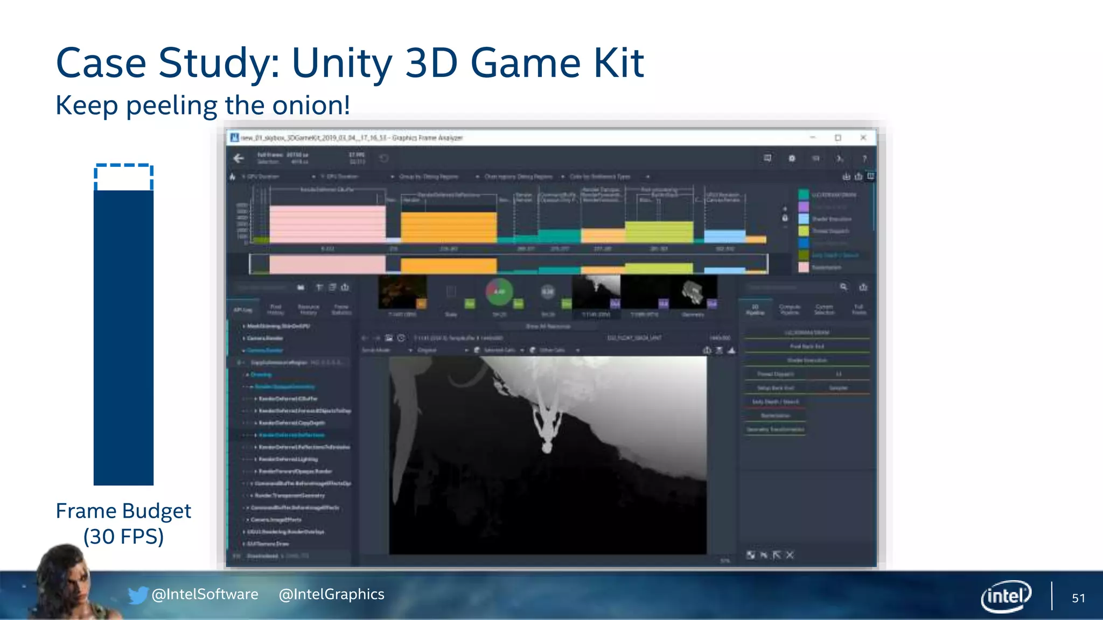
Task: Click the yellow-green Thread Dispatch legend swatch
Action: [x=804, y=231]
